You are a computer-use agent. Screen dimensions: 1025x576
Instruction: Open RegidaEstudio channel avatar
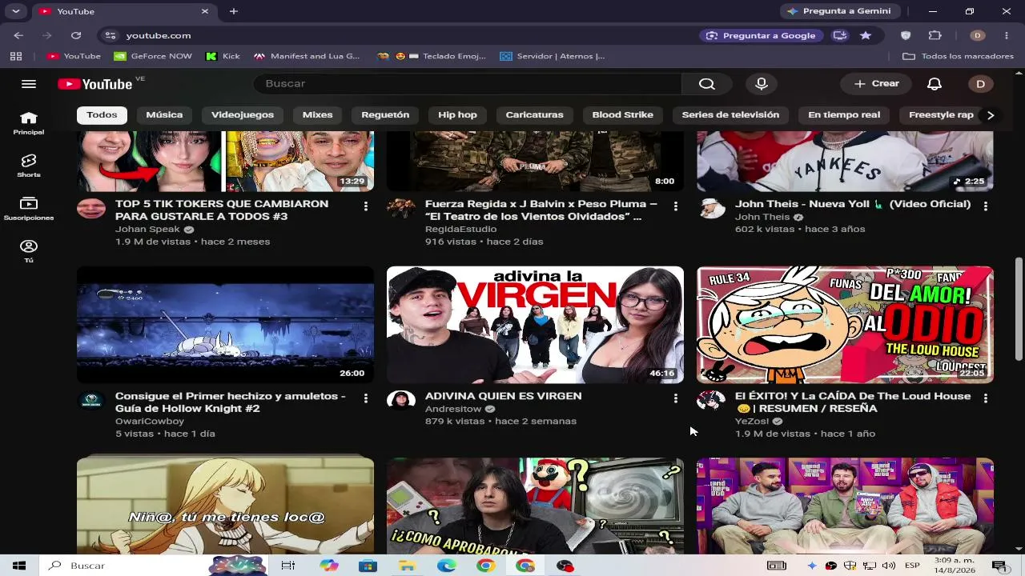pos(401,209)
